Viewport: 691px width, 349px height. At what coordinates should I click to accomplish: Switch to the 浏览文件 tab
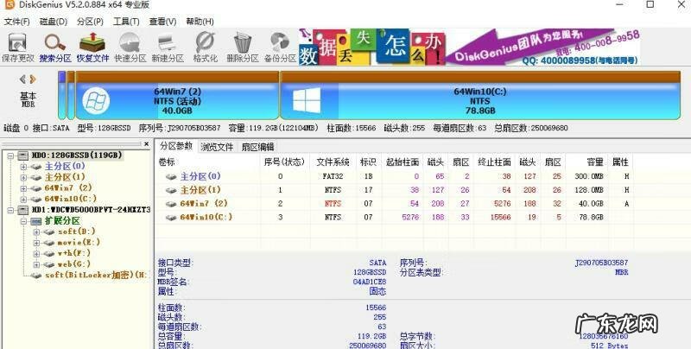click(217, 147)
